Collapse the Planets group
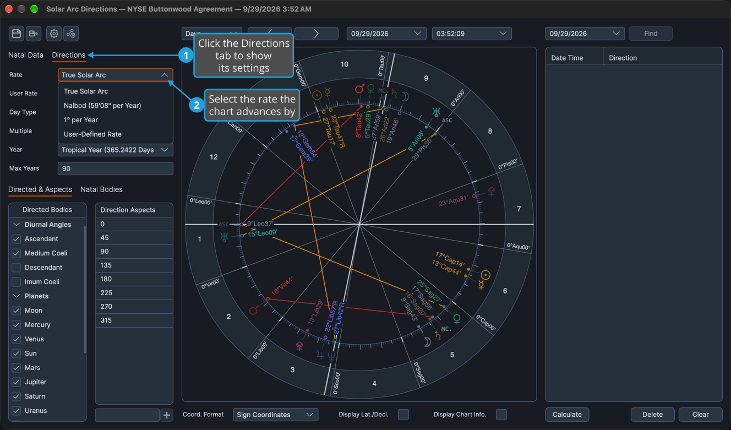 click(x=17, y=296)
